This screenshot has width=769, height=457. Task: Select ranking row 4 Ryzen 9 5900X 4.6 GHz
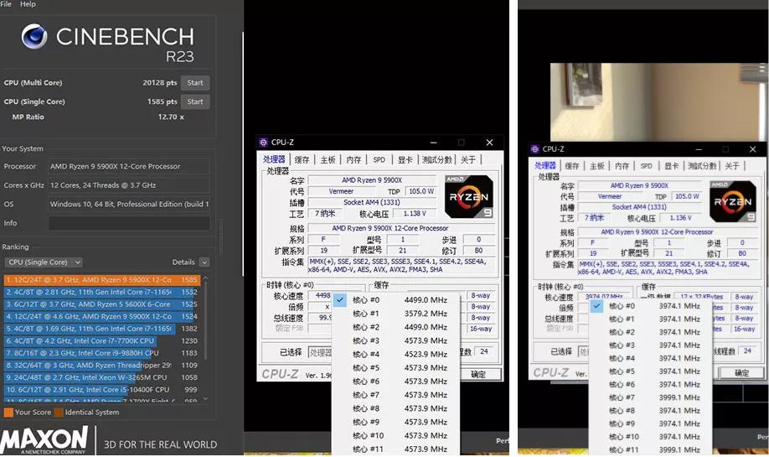click(101, 317)
